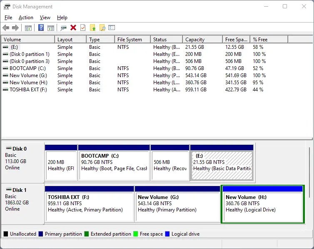Screen dimensions: 314x249
Task: Click drive icon beside Disk 0 partition 1
Action: pyautogui.click(x=5, y=54)
